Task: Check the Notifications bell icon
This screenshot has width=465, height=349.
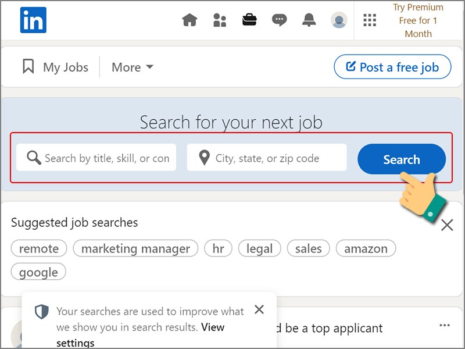Action: pos(309,20)
